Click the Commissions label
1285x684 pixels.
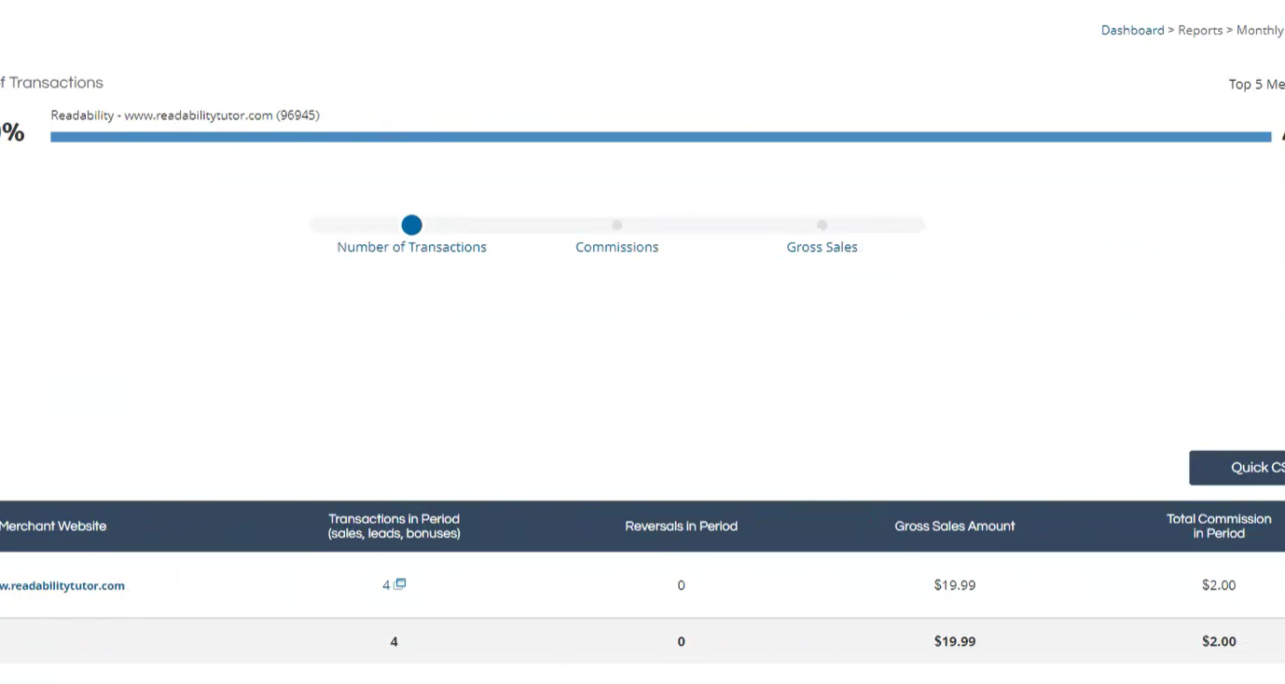[x=616, y=247]
